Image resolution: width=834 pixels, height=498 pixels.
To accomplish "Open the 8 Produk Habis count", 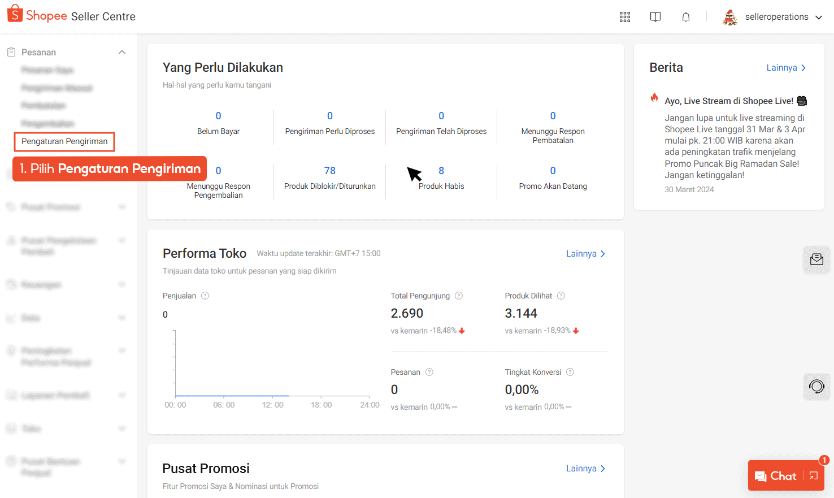I will [441, 171].
